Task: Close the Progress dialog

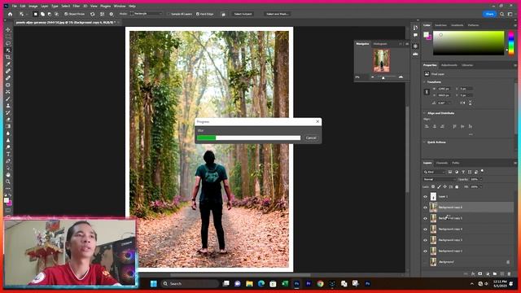Action: tap(317, 121)
